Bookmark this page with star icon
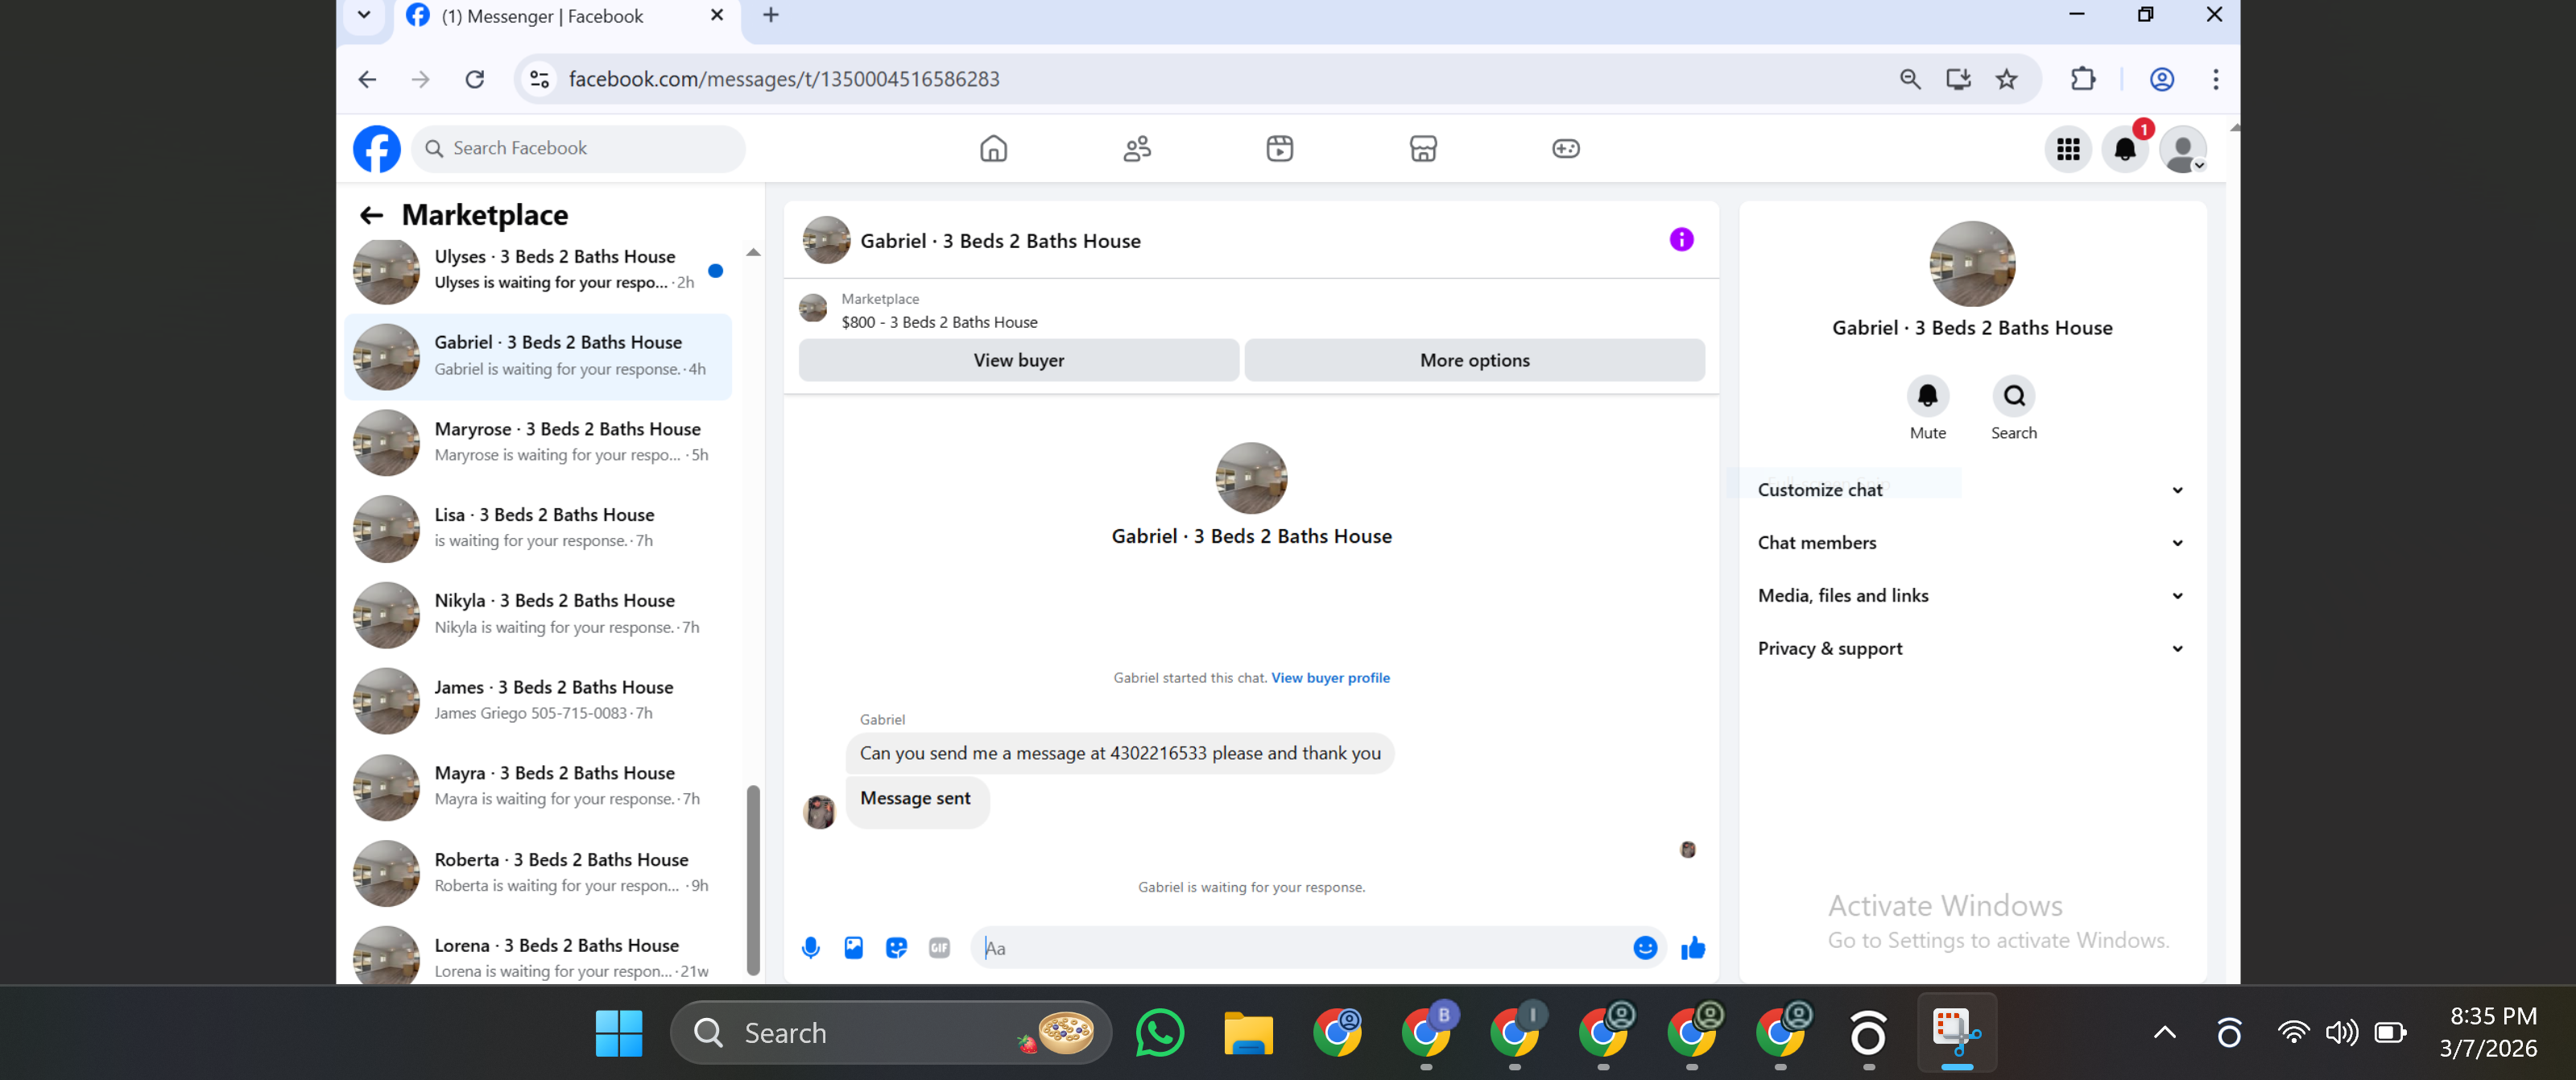The image size is (2576, 1080). click(x=2006, y=79)
